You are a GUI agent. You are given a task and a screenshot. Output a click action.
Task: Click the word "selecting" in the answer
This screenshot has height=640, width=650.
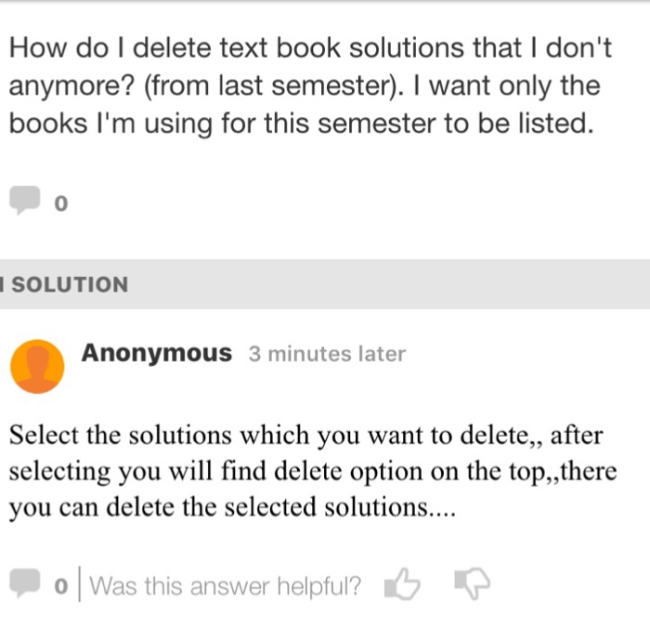(x=59, y=471)
